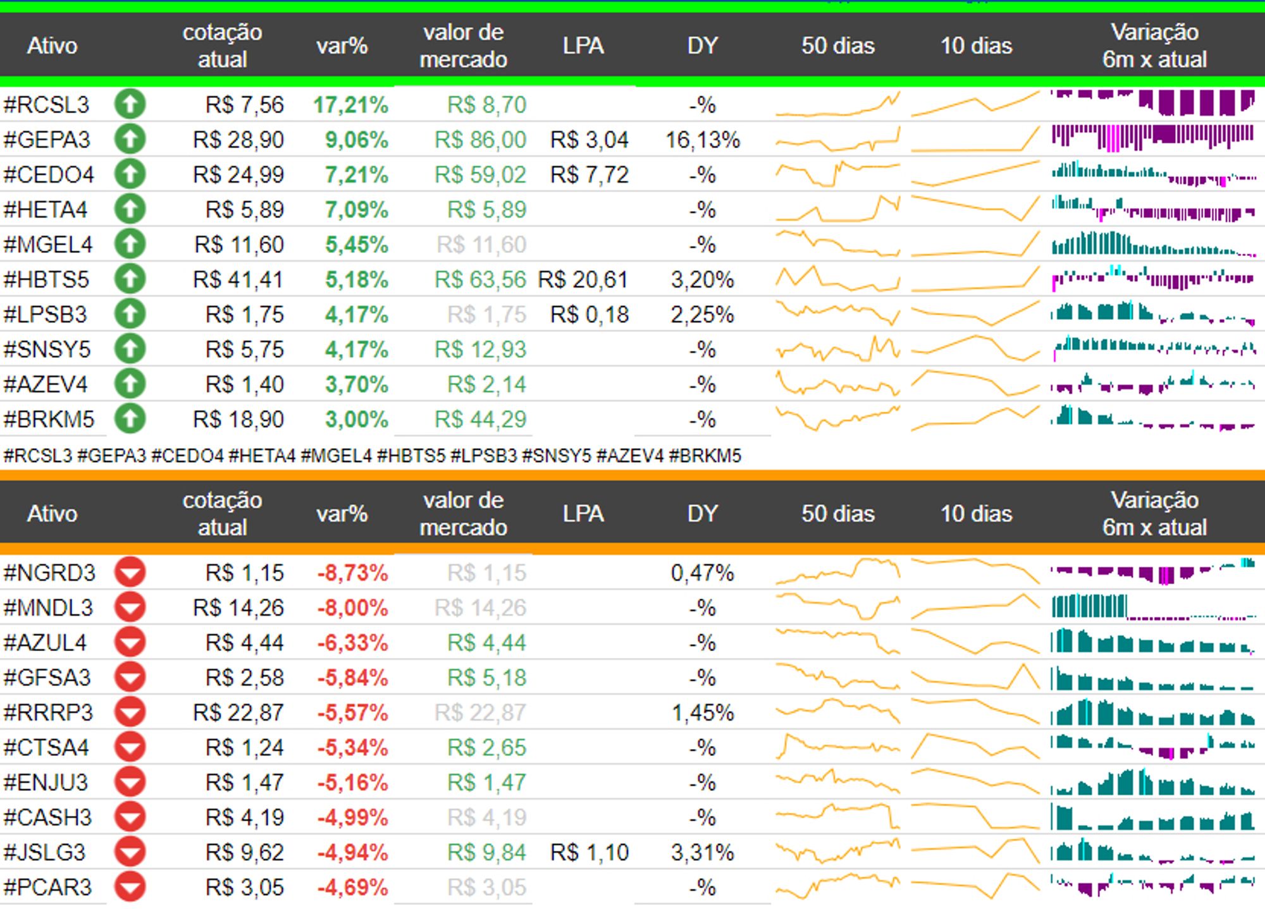1265x909 pixels.
Task: Click the LPA header in the bottom table
Action: (583, 513)
